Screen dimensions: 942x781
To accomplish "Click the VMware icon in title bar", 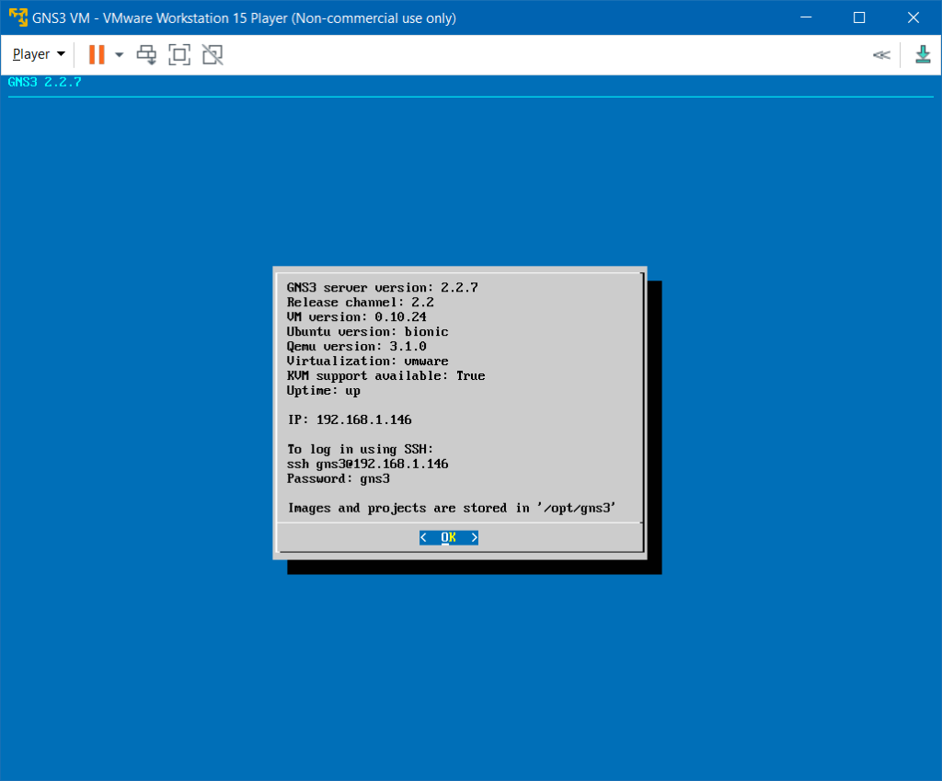I will pyautogui.click(x=16, y=17).
